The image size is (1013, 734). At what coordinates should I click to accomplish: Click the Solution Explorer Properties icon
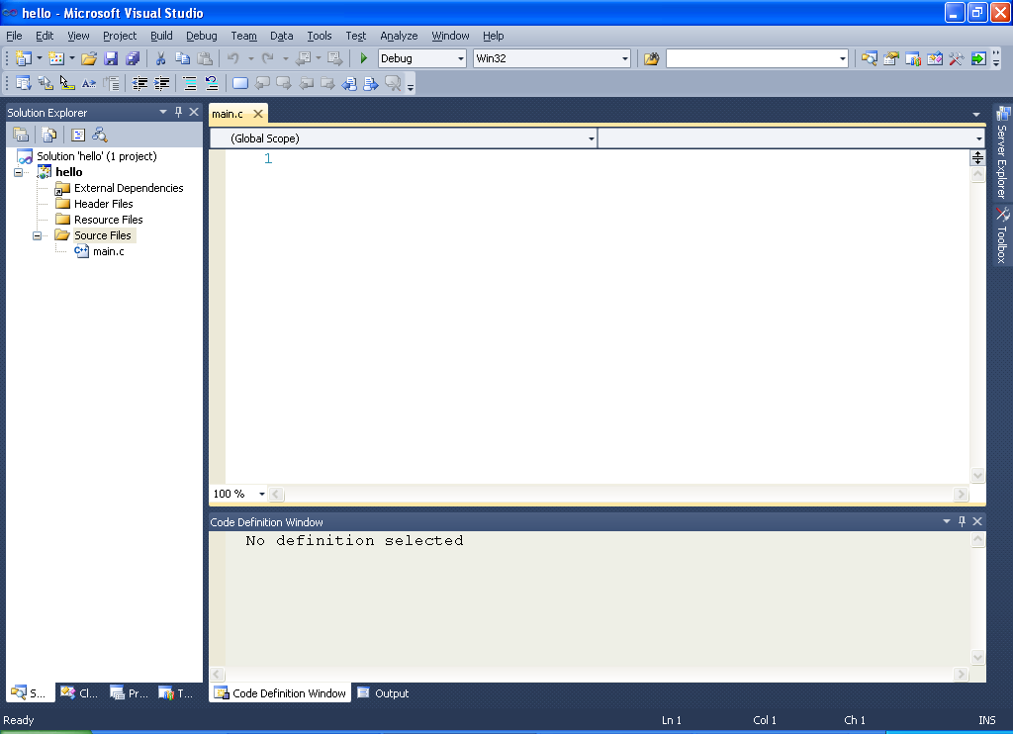tap(21, 135)
